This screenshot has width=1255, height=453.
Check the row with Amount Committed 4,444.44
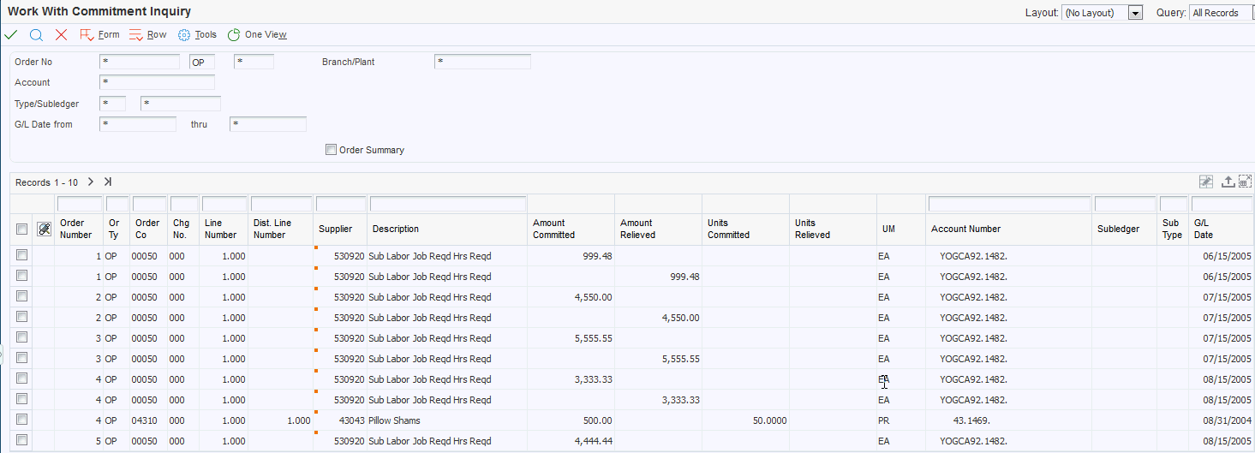point(21,440)
